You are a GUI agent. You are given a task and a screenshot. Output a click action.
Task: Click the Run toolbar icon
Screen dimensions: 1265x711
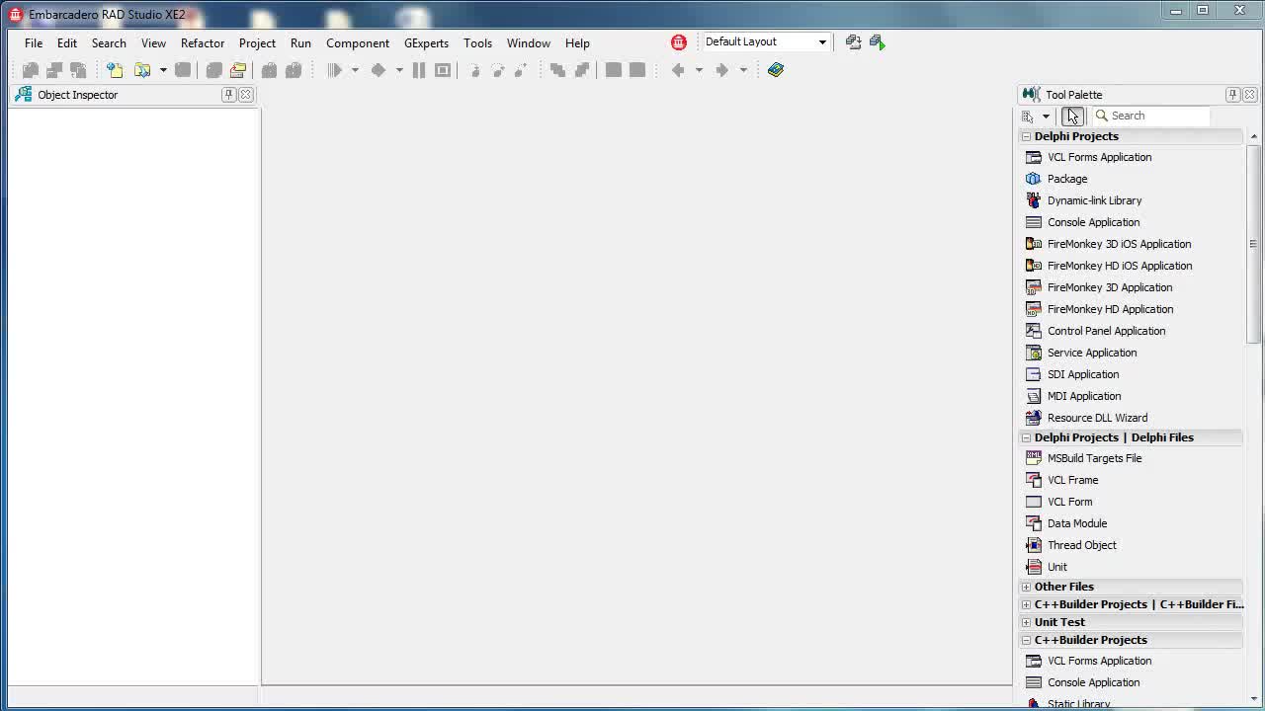coord(335,70)
